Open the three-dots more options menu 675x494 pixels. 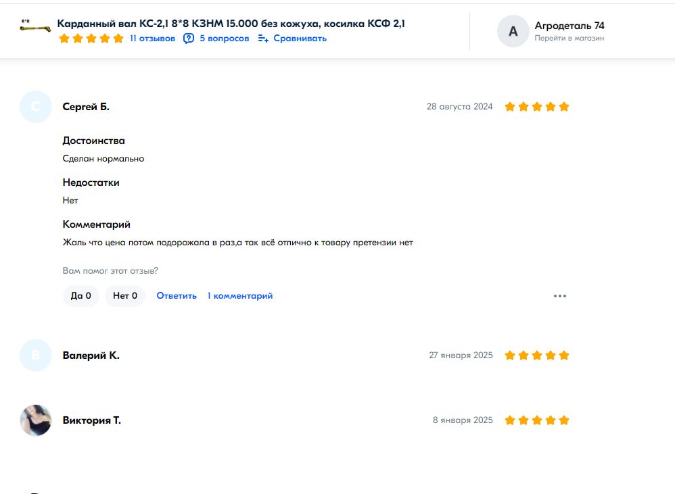[x=559, y=296]
